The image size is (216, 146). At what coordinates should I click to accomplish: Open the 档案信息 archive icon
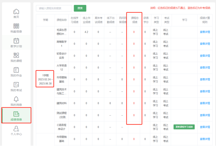click(x=16, y=26)
